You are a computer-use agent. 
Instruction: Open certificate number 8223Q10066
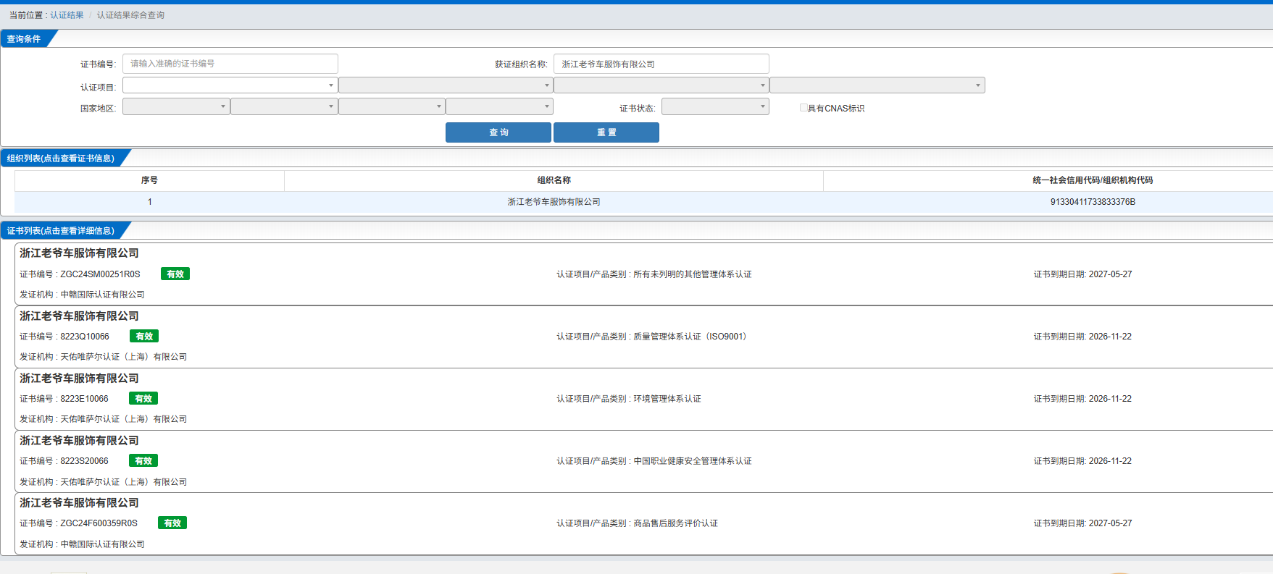click(85, 337)
